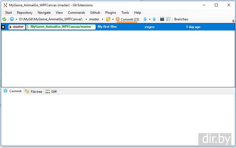Open the stash icon in the toolbar
This screenshot has height=148, width=236.
[108, 19]
